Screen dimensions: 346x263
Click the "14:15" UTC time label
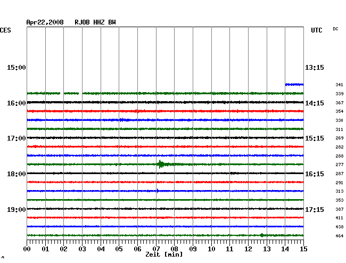click(315, 103)
